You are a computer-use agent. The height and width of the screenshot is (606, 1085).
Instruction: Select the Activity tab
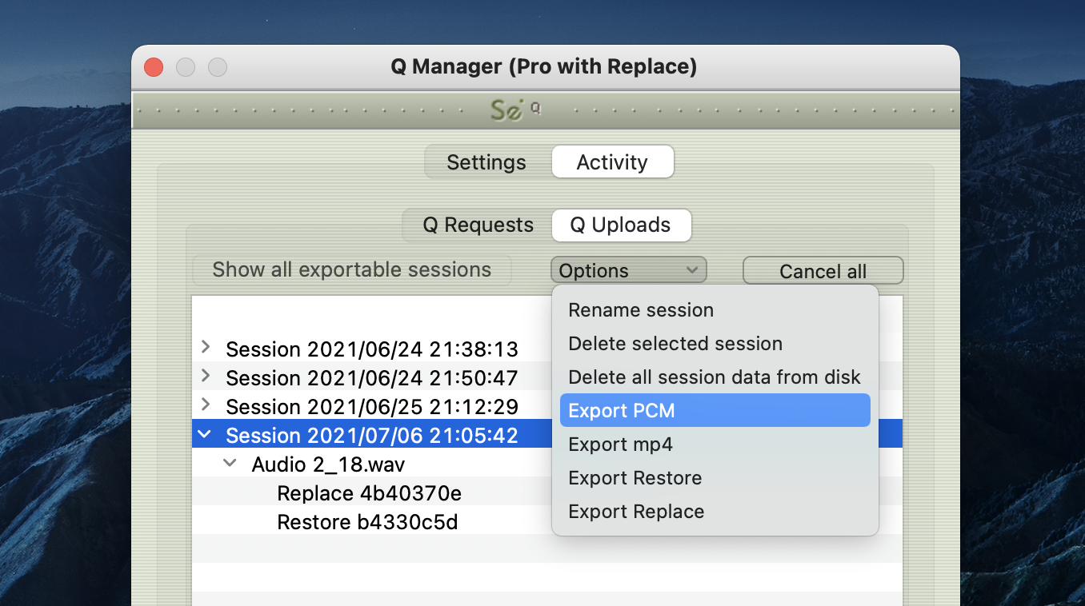coord(612,162)
